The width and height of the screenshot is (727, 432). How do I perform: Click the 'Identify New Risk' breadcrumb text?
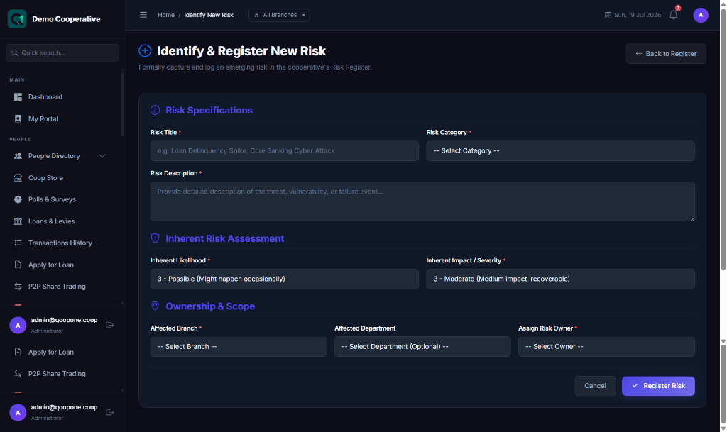point(209,15)
